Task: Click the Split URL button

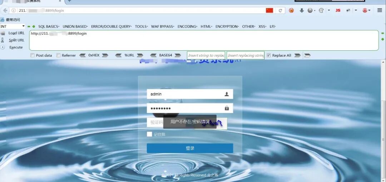Action: click(x=16, y=40)
